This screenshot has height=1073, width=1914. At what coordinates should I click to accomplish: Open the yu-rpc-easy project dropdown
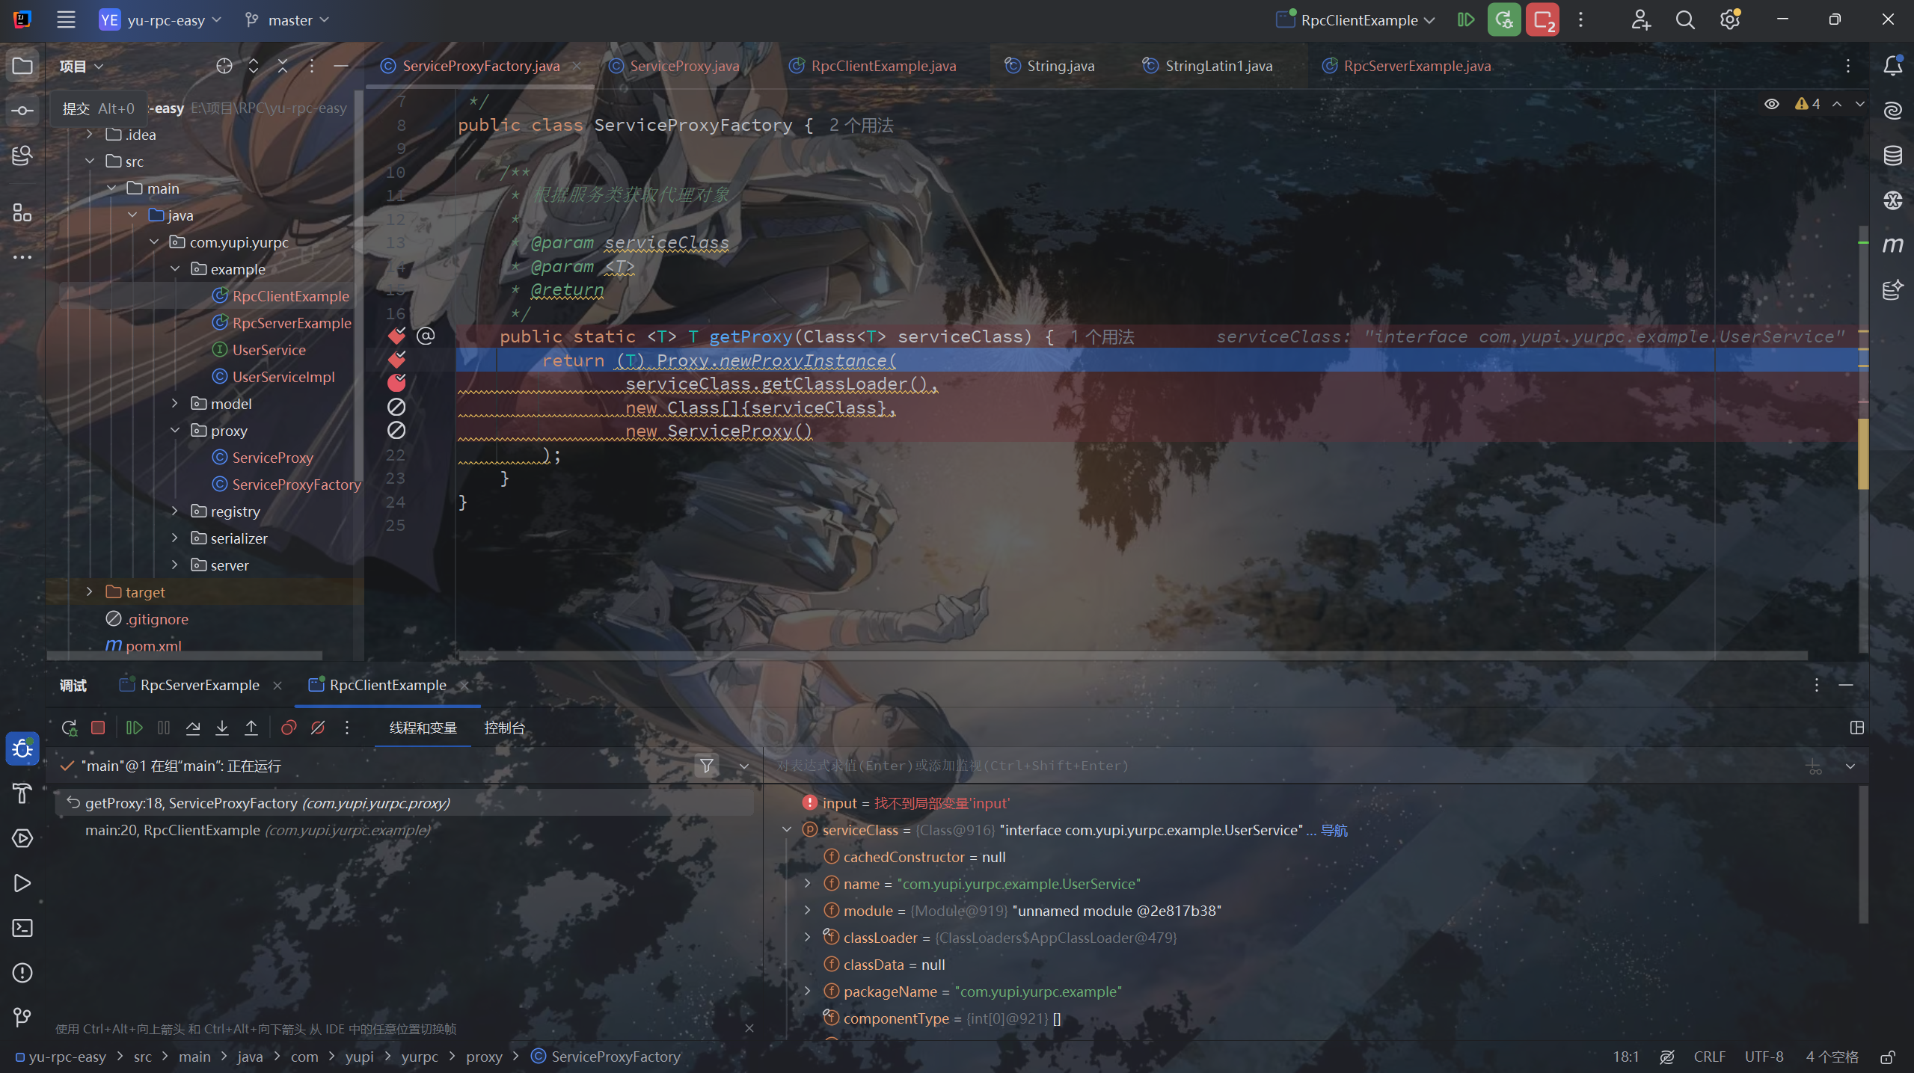click(x=160, y=20)
